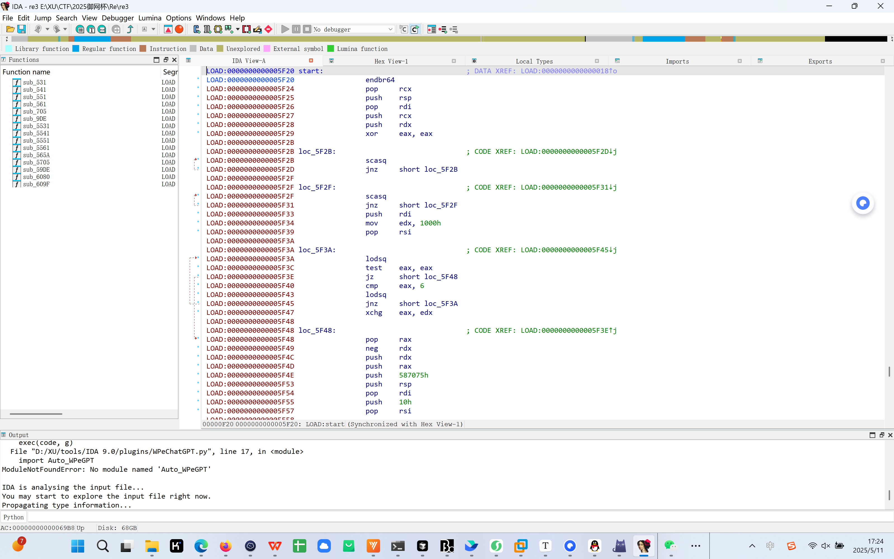Open the hex-grid '#' view toolbar icon
Screen dimensions: 894x559
[x=79, y=29]
